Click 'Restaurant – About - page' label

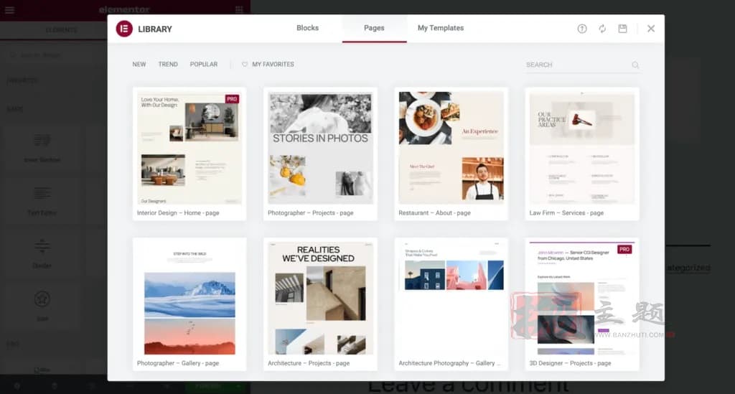point(434,212)
